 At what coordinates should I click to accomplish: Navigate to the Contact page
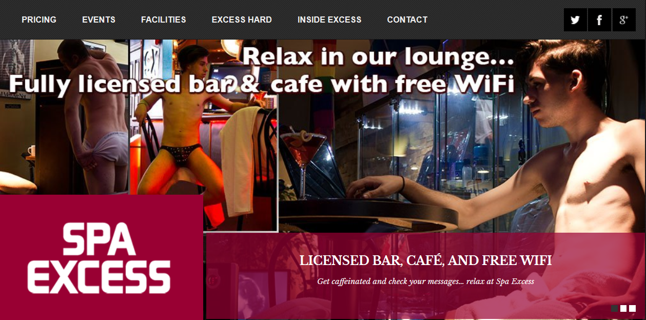(x=407, y=20)
